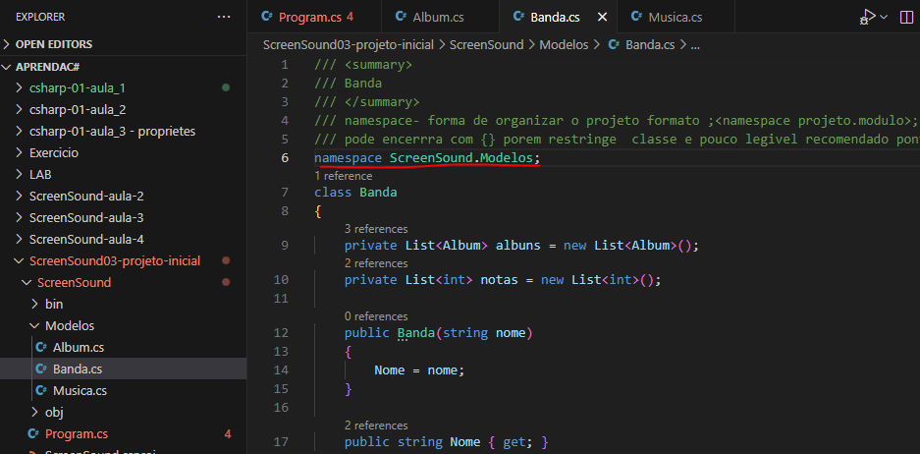Screen dimensions: 920x454
Task: Open the run options dropdown arrow
Action: (884, 17)
